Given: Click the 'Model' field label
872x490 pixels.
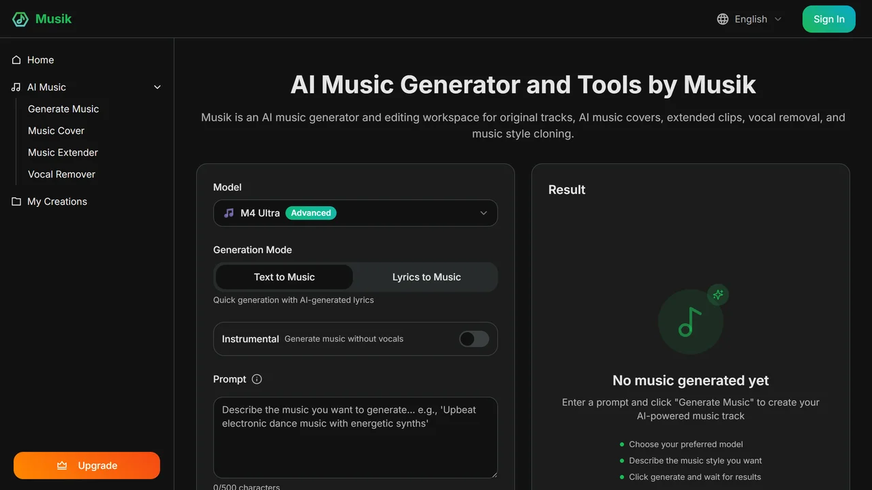Looking at the screenshot, I should coord(228,187).
